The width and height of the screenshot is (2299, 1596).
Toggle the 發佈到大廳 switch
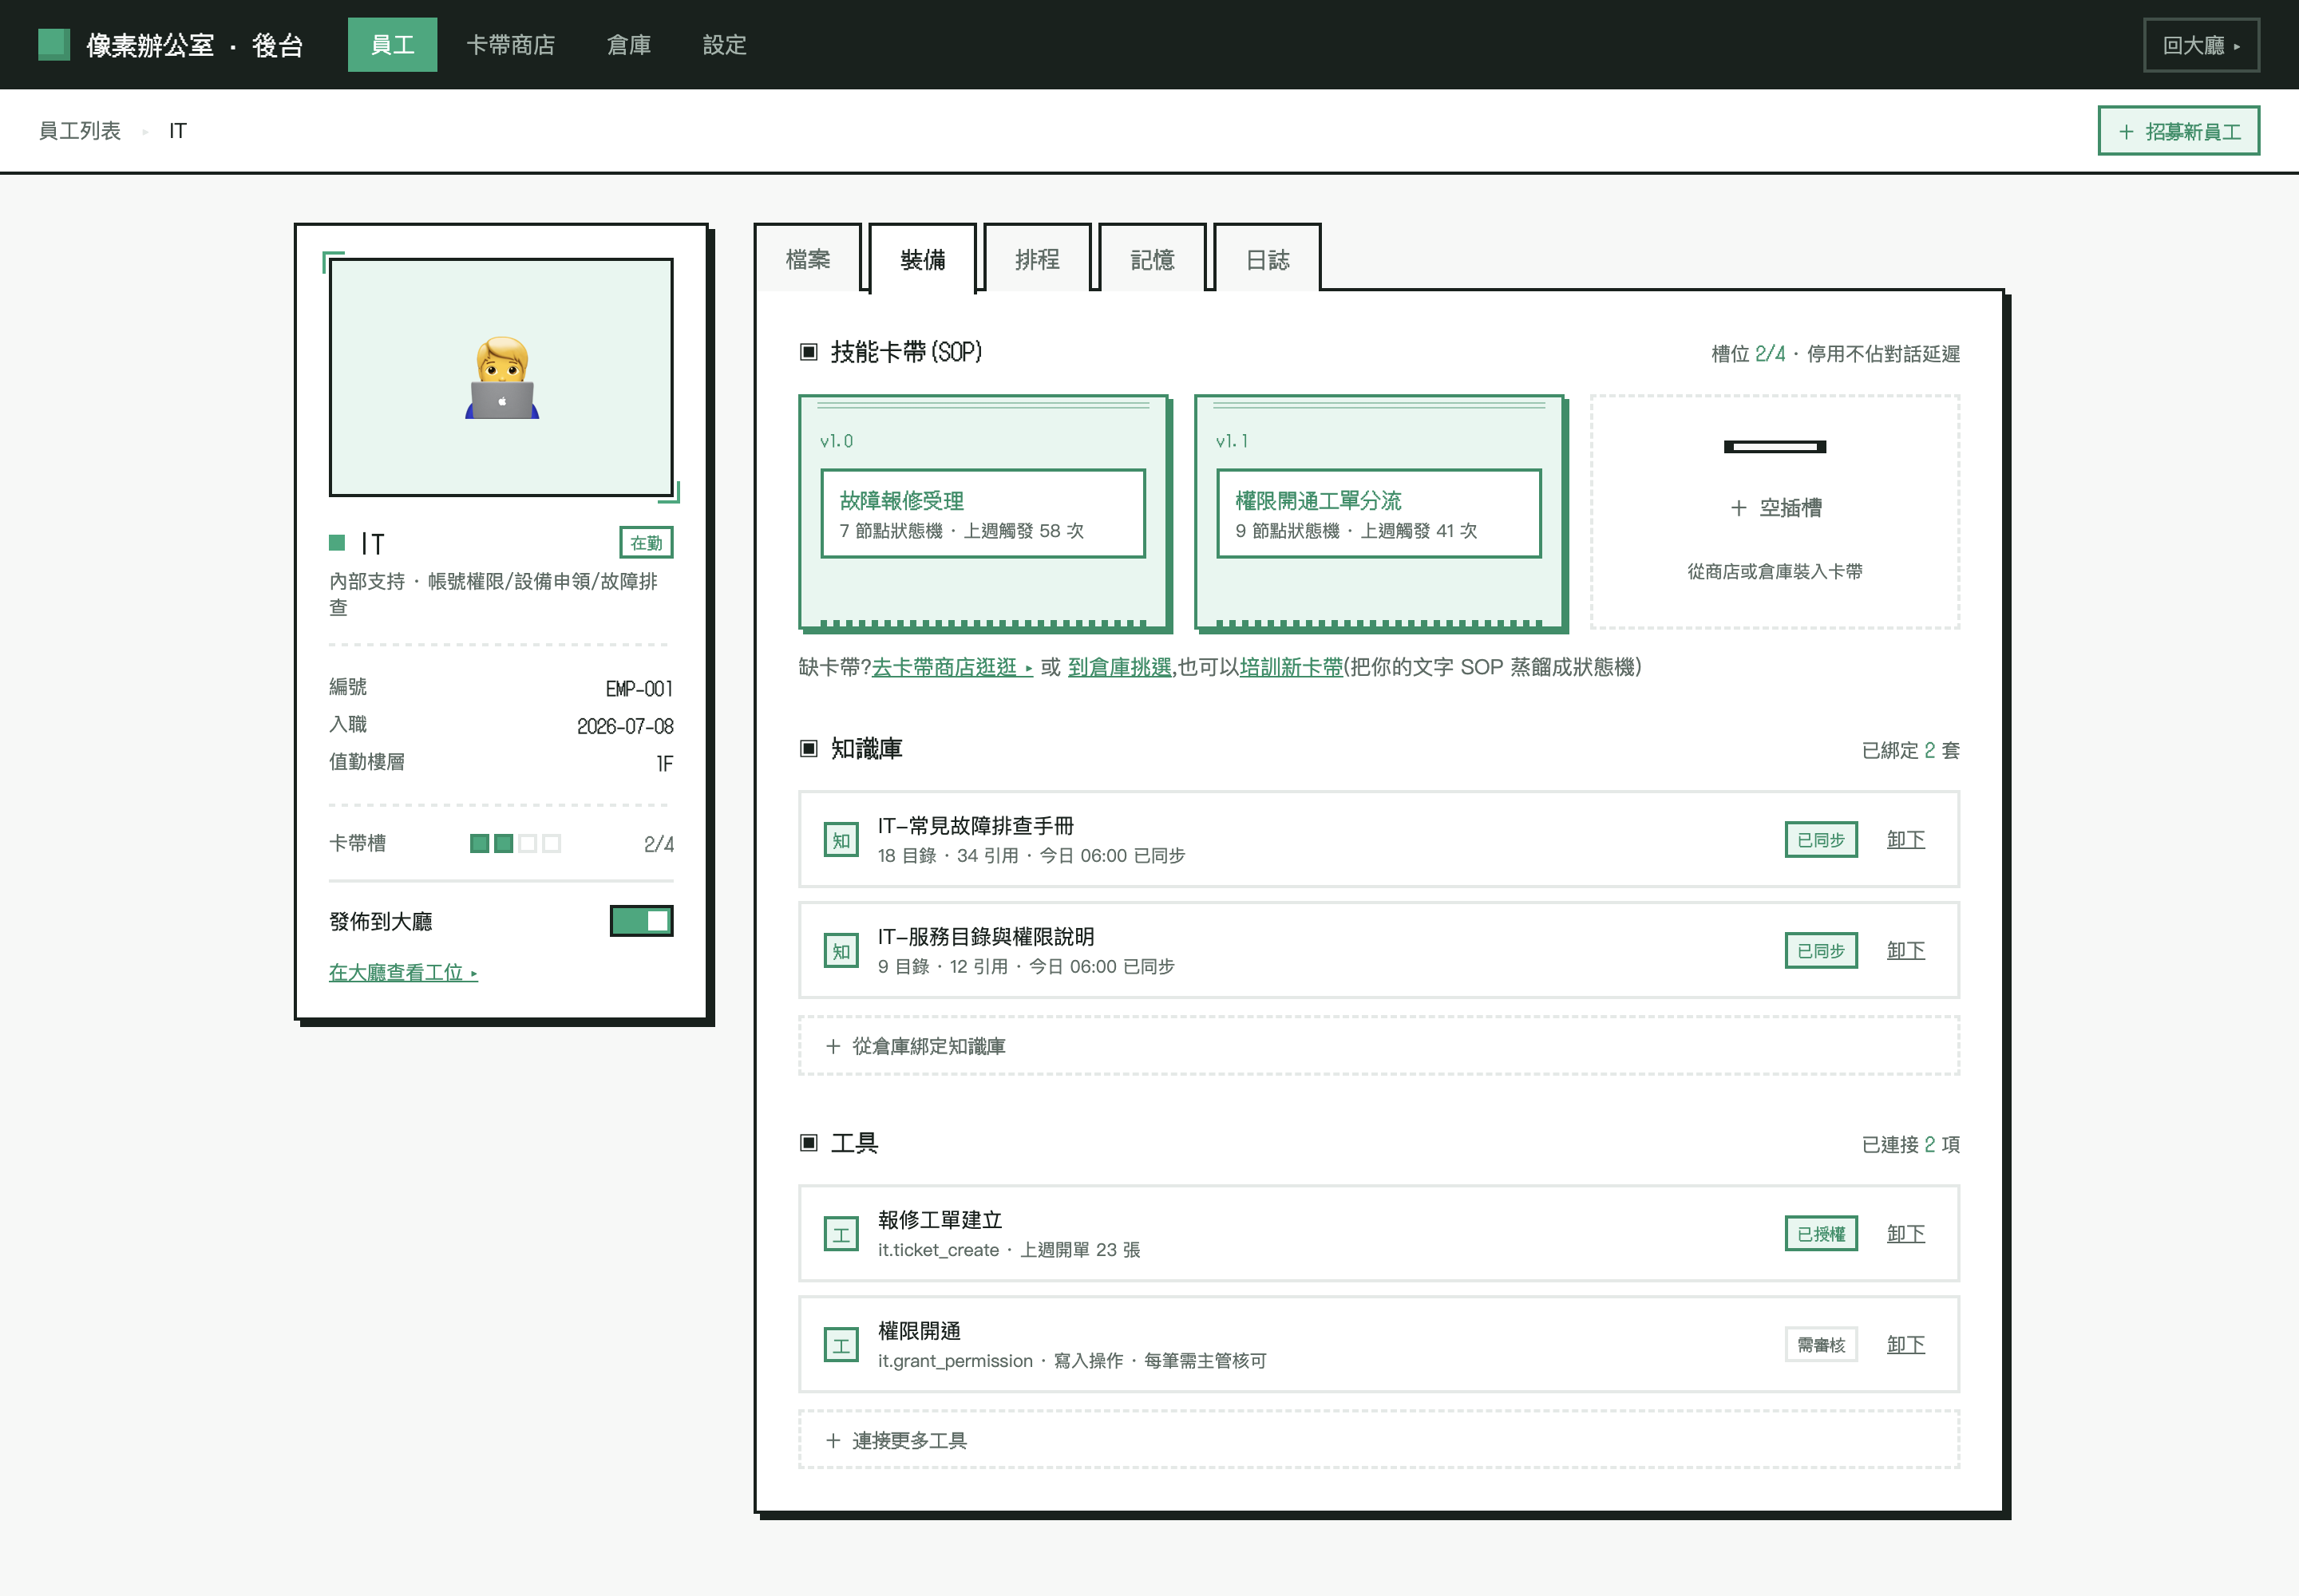click(x=641, y=921)
